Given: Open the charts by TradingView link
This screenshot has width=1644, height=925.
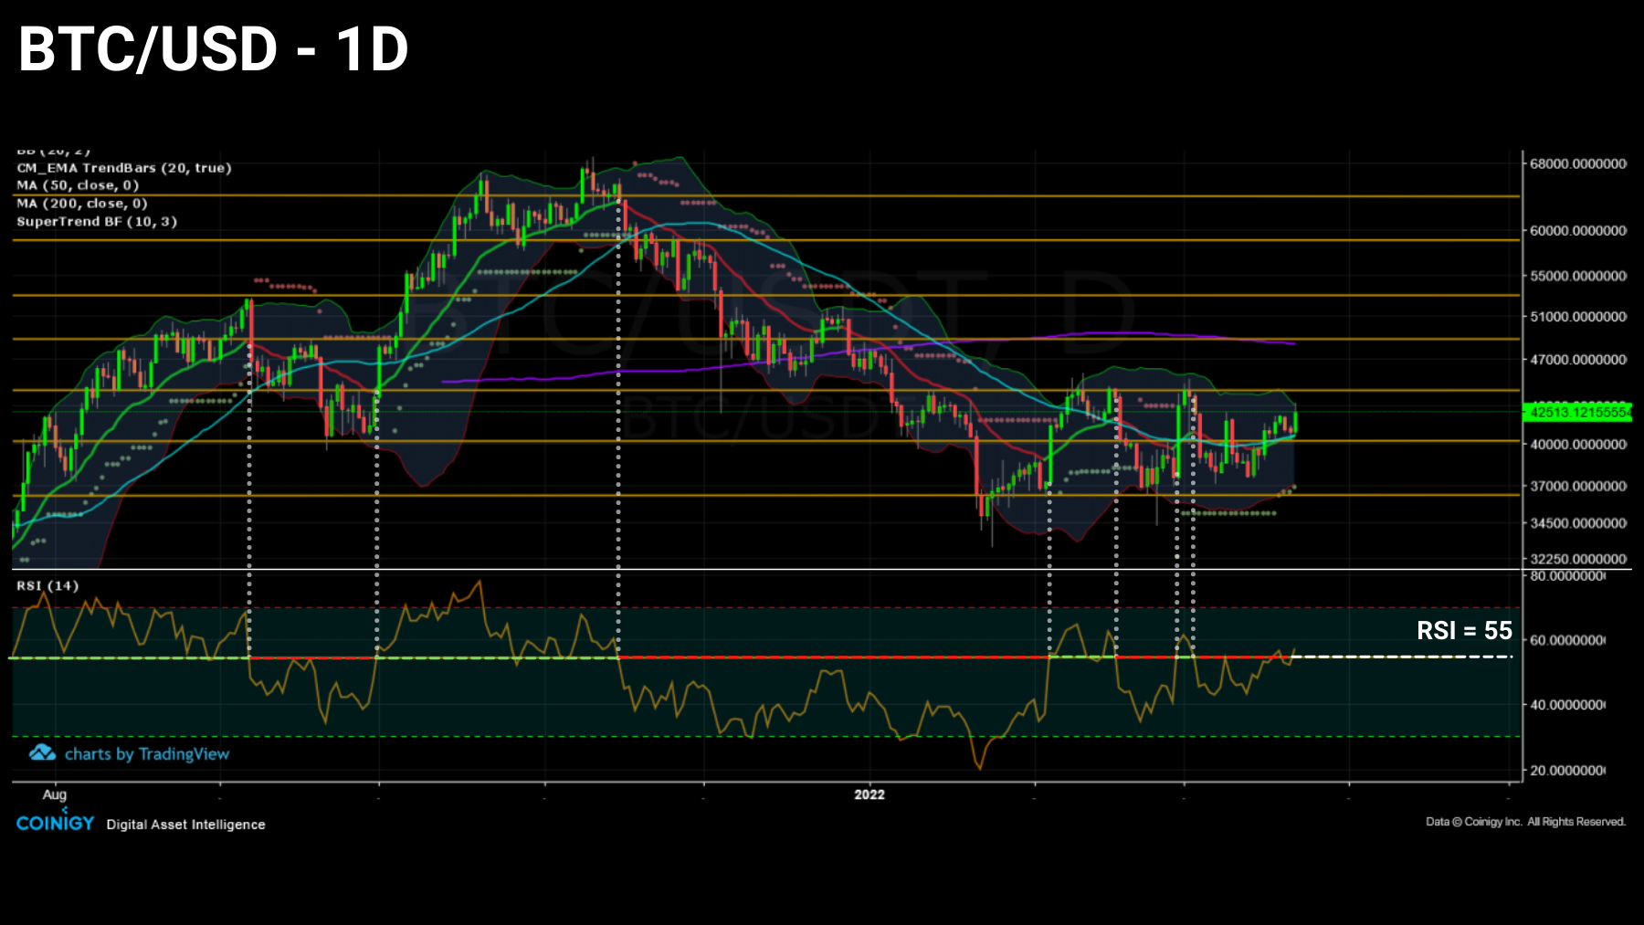Looking at the screenshot, I should click(x=148, y=753).
